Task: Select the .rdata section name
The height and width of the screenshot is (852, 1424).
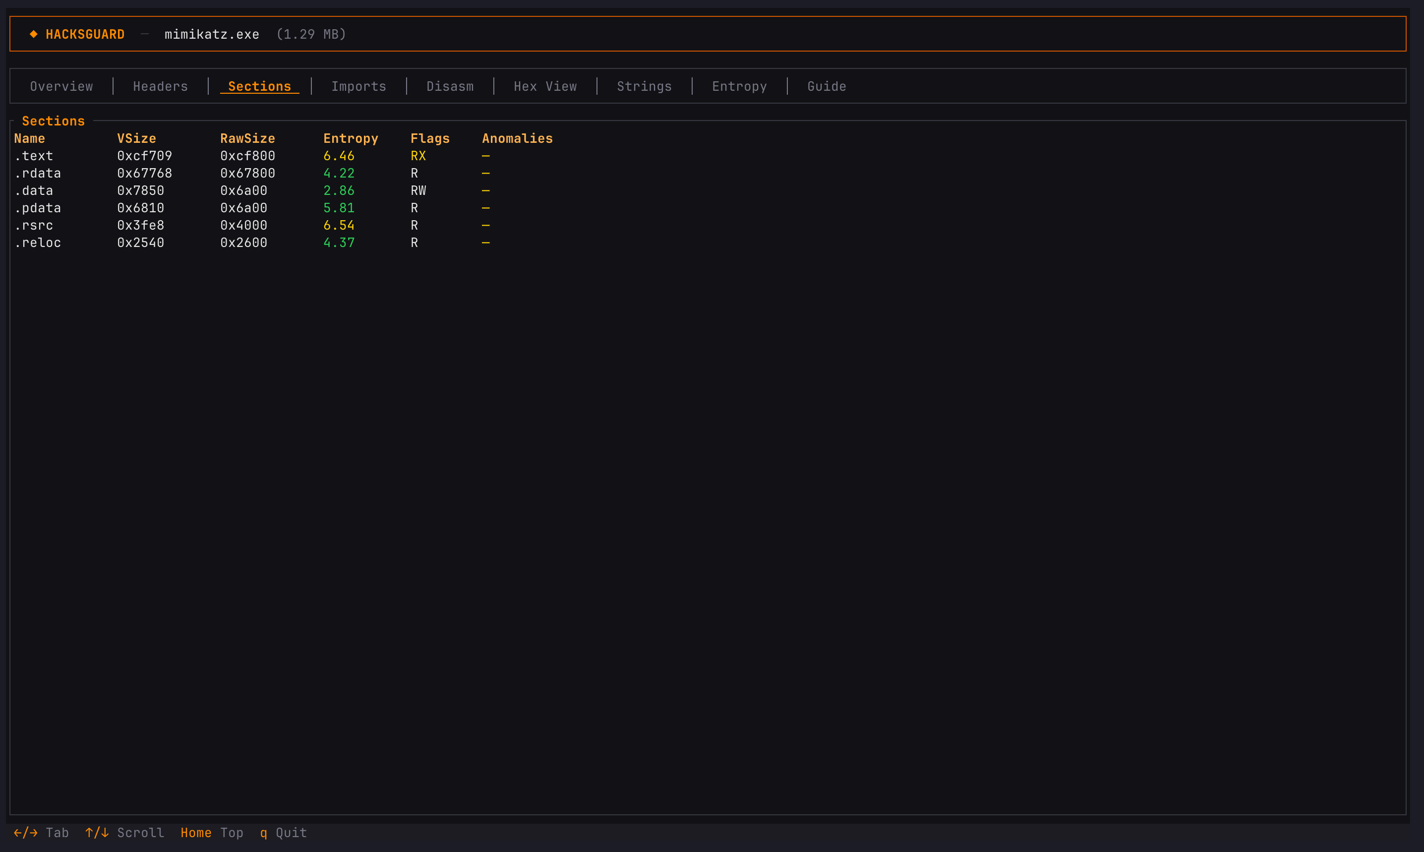Action: point(38,174)
